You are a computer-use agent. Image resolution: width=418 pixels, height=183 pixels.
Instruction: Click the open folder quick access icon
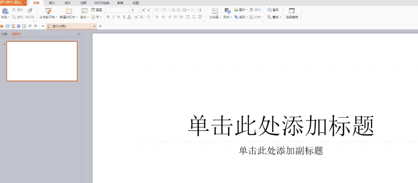[2, 26]
